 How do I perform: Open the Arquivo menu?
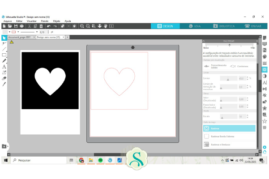8,21
